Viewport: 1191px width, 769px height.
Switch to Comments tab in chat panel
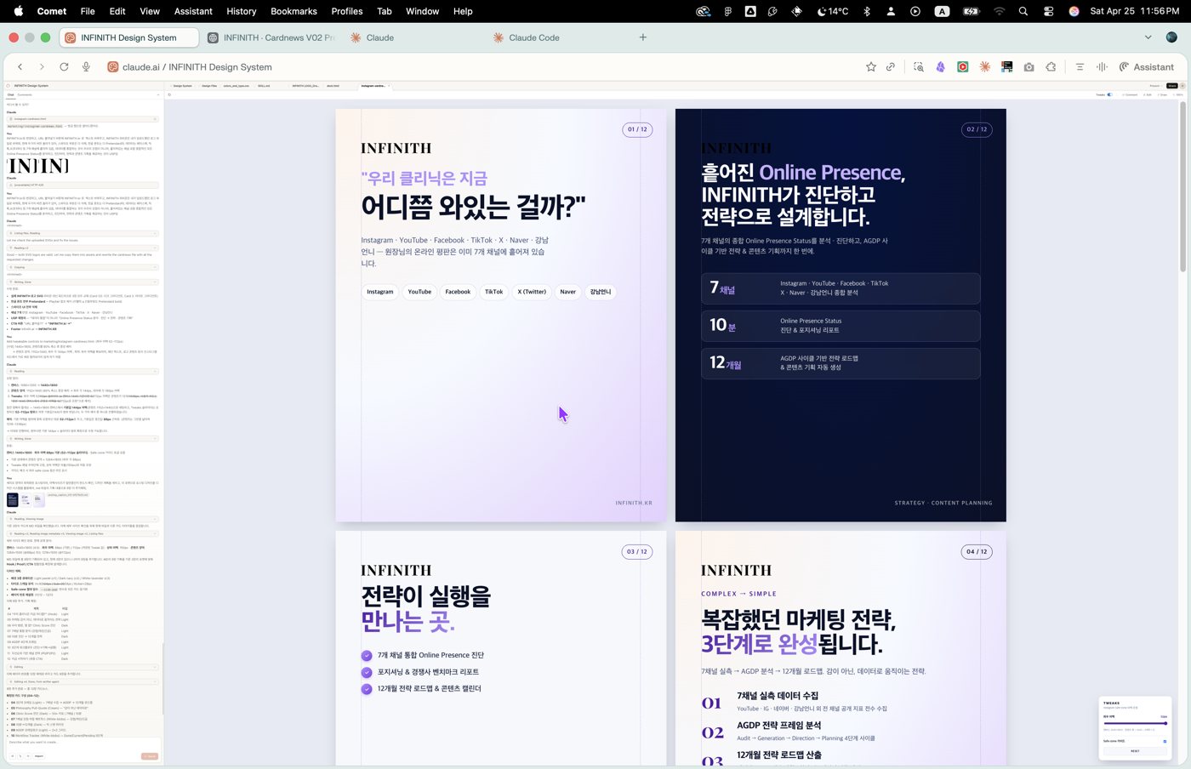point(25,94)
